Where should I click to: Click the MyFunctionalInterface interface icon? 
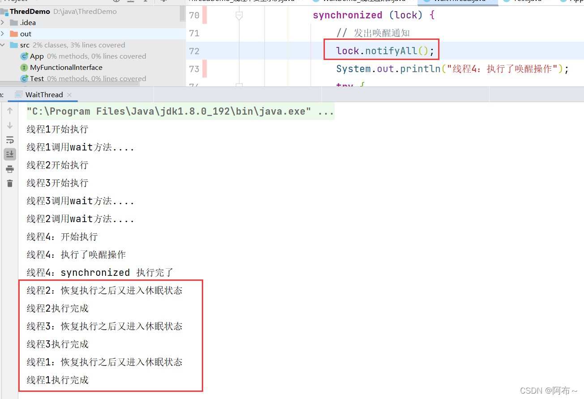click(x=24, y=67)
